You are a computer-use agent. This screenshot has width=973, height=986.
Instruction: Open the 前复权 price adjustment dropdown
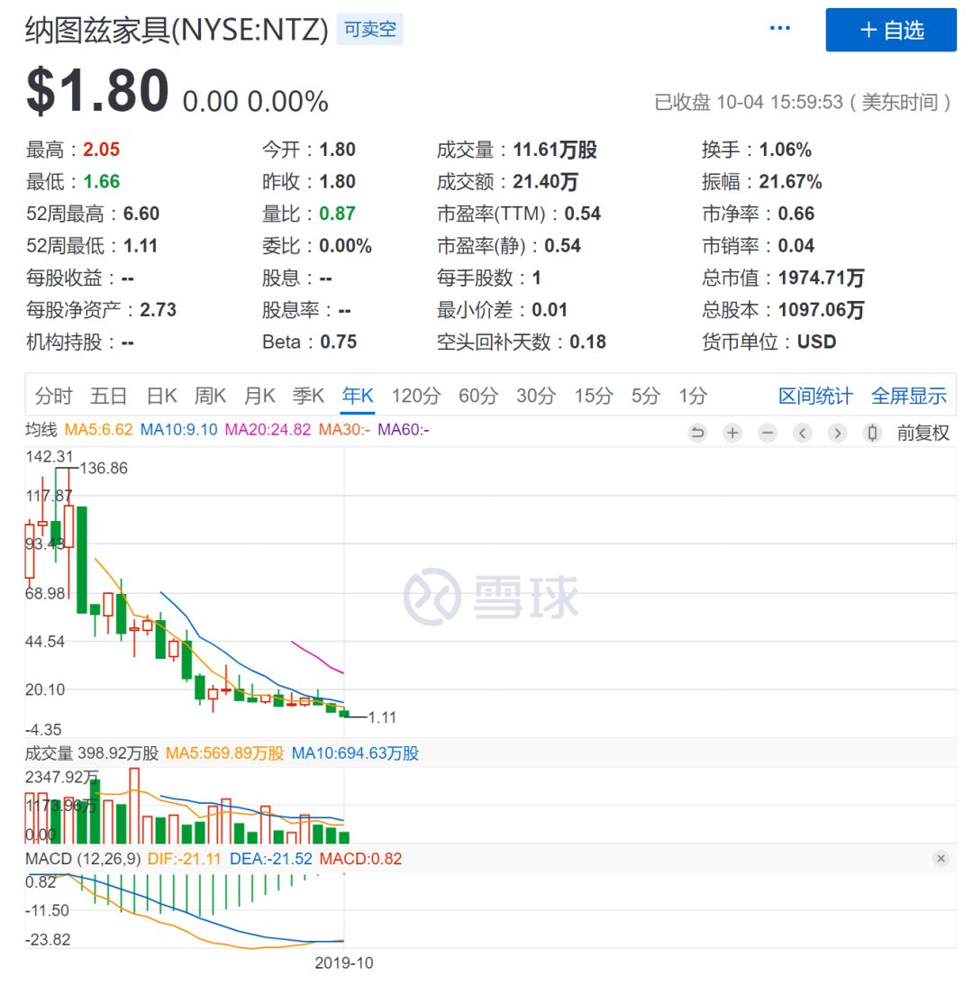923,433
